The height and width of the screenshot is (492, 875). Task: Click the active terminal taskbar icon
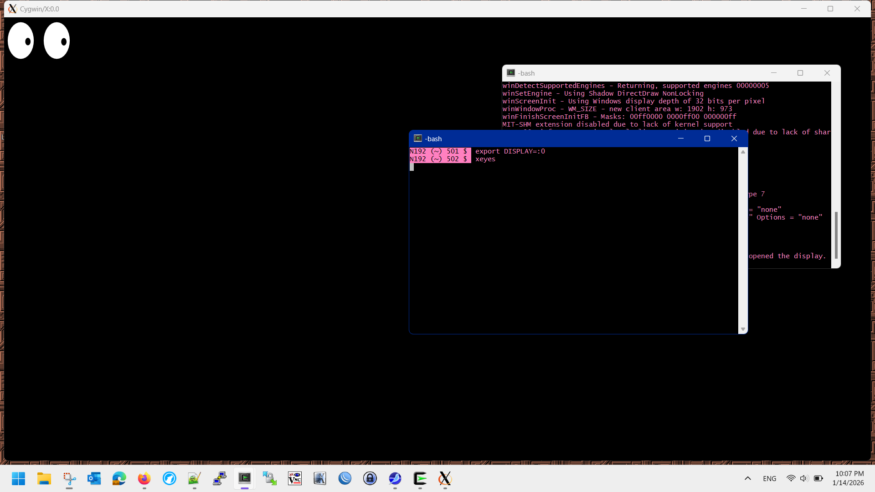[245, 478]
